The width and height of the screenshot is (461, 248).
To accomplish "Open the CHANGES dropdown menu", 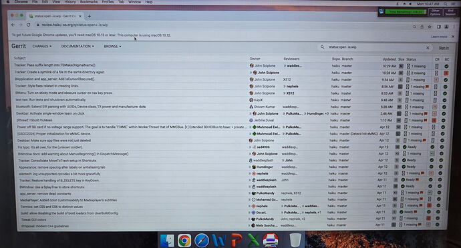I will coord(41,46).
